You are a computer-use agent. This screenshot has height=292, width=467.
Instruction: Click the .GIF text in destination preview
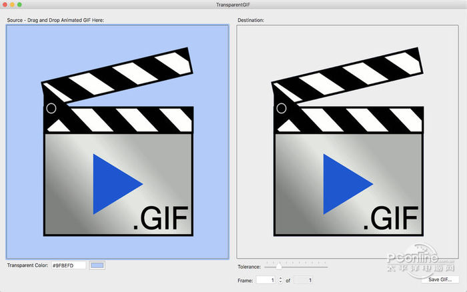[391, 217]
